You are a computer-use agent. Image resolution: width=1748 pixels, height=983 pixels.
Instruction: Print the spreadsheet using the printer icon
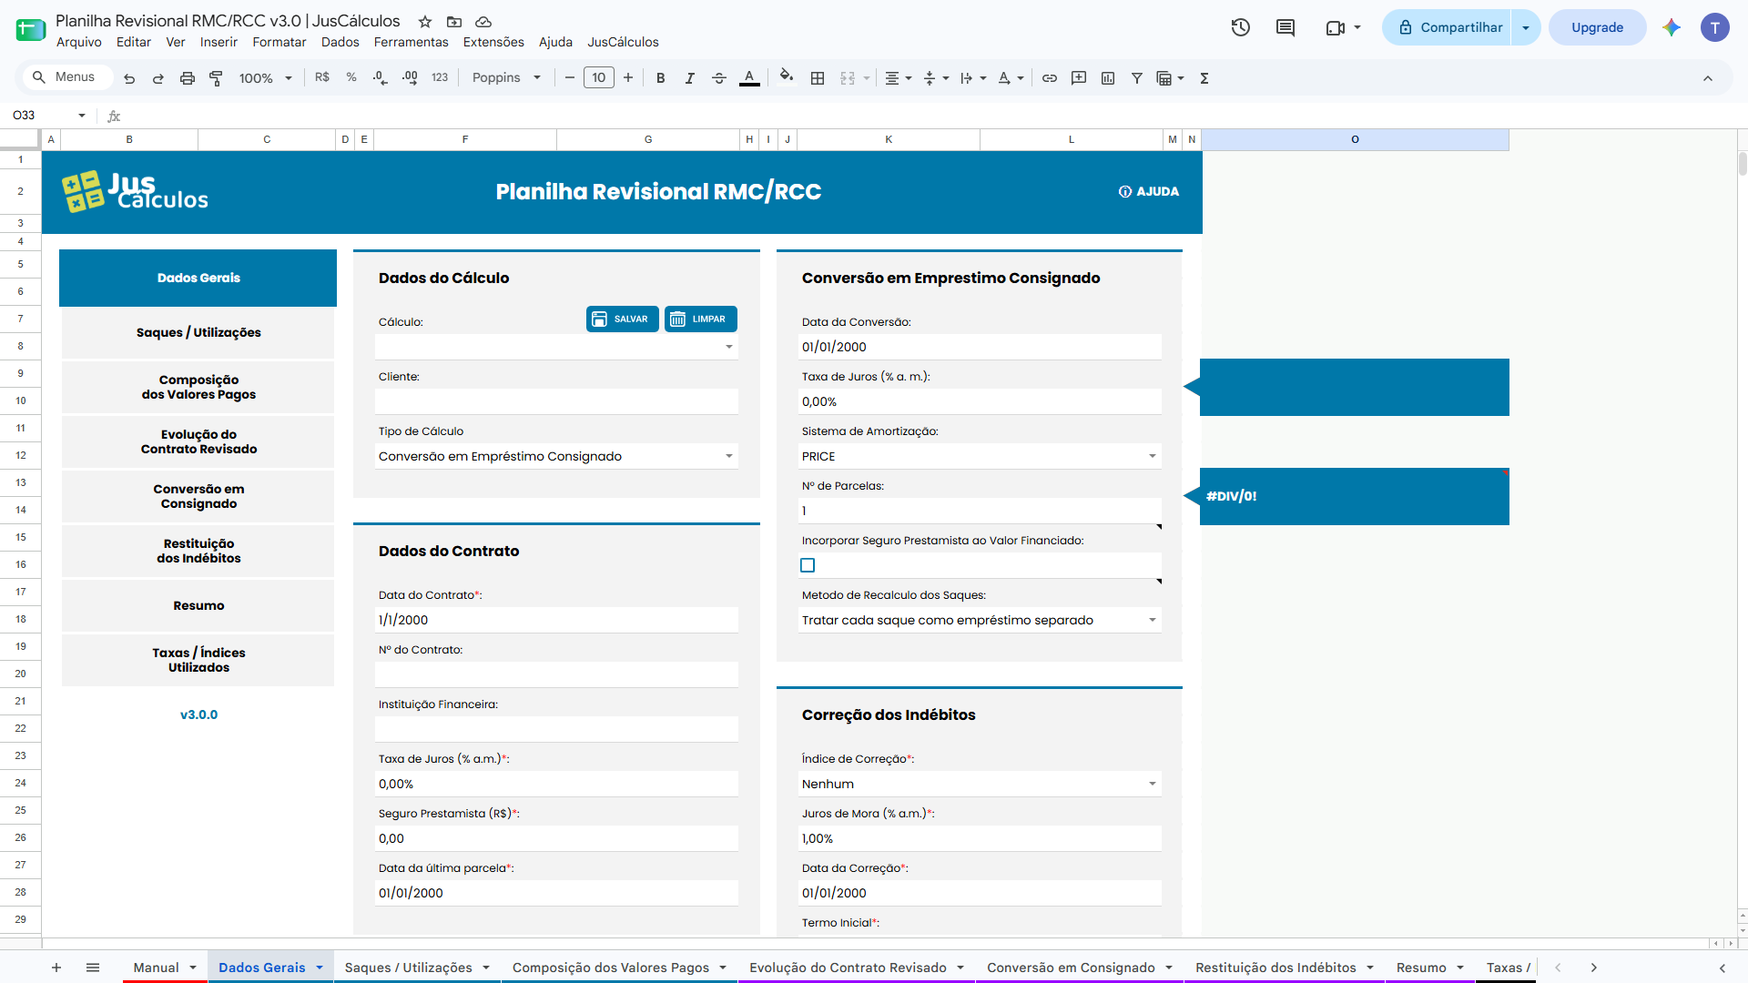[x=188, y=78]
